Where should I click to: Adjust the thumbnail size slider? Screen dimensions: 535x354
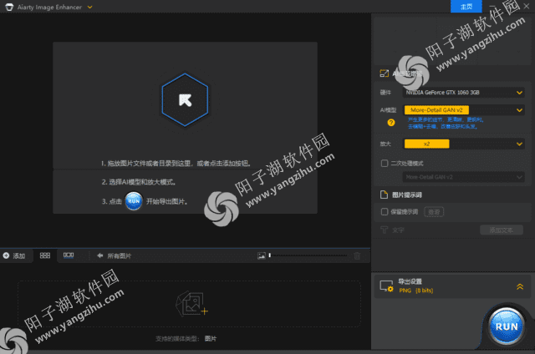308,255
